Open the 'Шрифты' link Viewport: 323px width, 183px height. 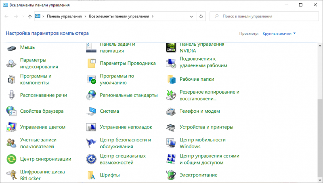110,175
